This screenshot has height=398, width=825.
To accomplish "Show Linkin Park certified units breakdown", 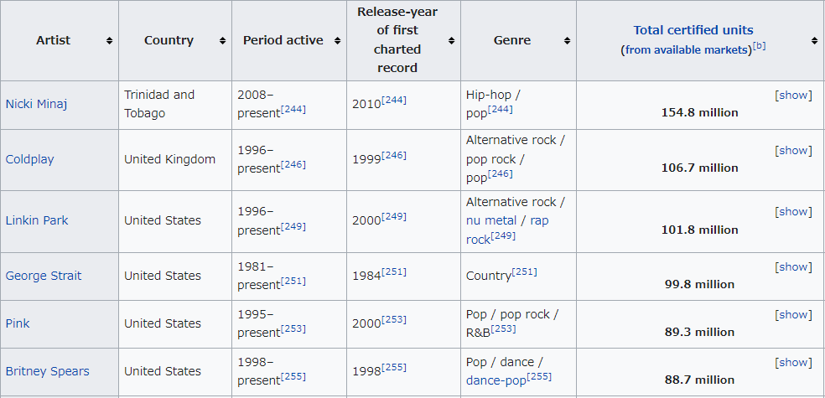I will point(793,212).
